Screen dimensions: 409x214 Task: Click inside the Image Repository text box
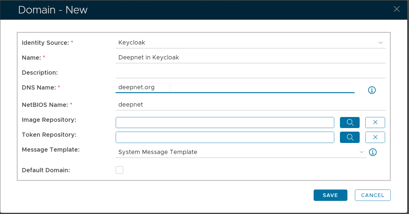click(x=225, y=122)
